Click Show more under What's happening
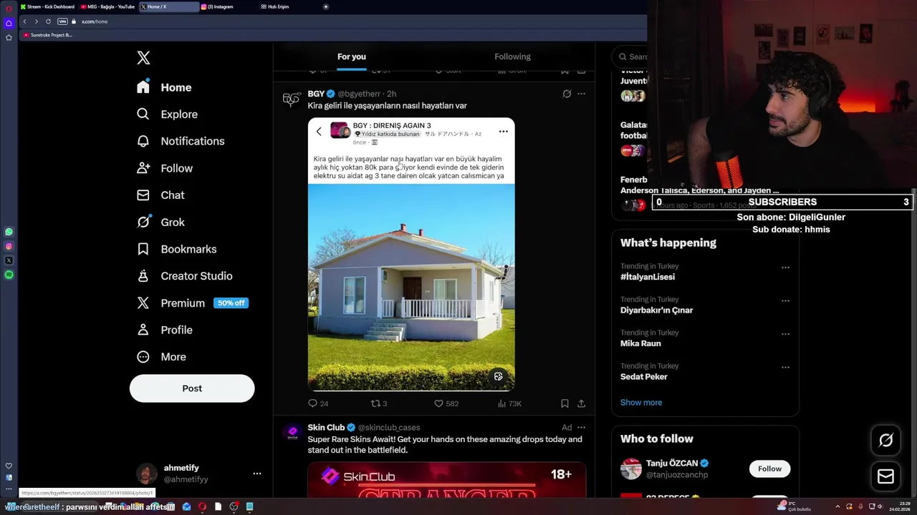The height and width of the screenshot is (515, 917). 641,403
